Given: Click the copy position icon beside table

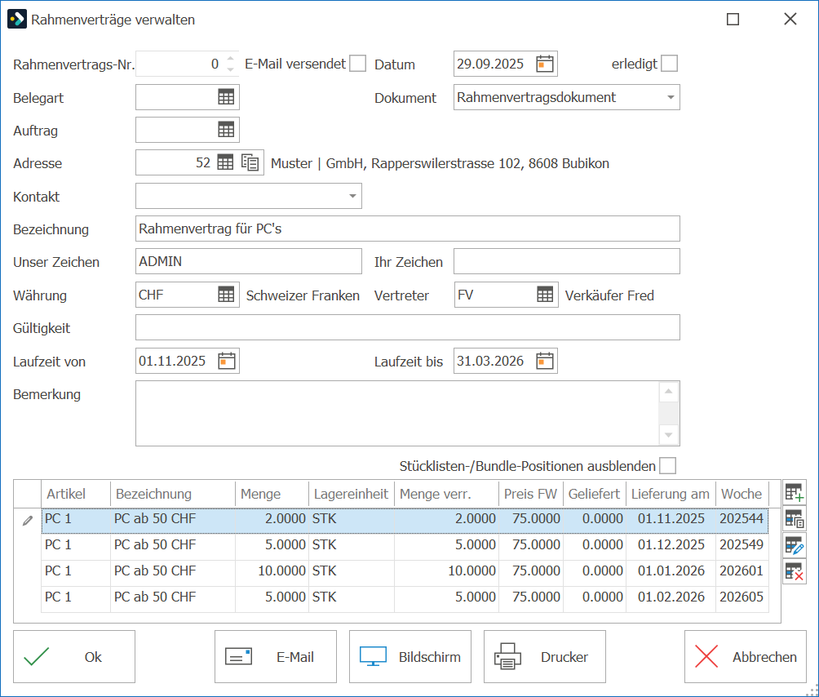Looking at the screenshot, I should tap(794, 519).
